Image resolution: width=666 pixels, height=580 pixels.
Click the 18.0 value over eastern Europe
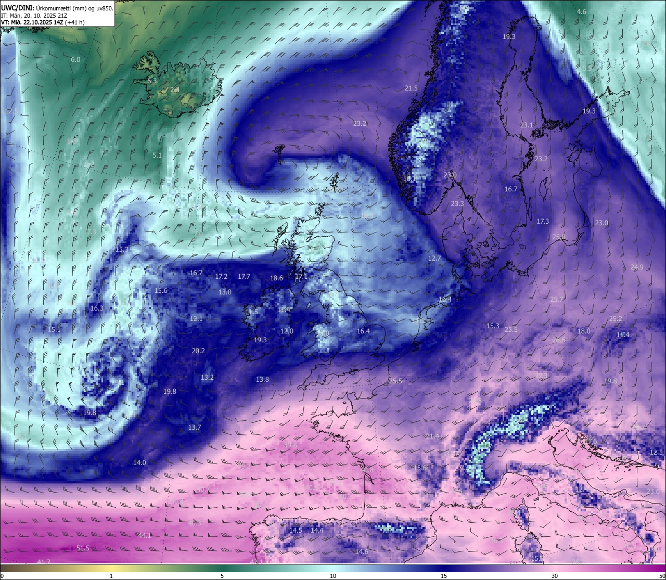click(584, 331)
